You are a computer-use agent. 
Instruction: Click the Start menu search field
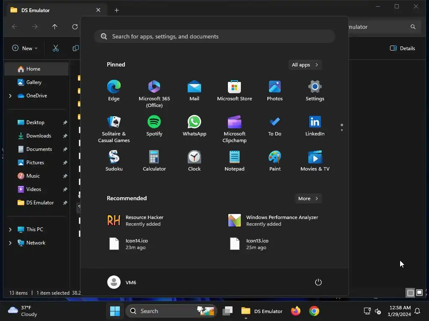214,37
